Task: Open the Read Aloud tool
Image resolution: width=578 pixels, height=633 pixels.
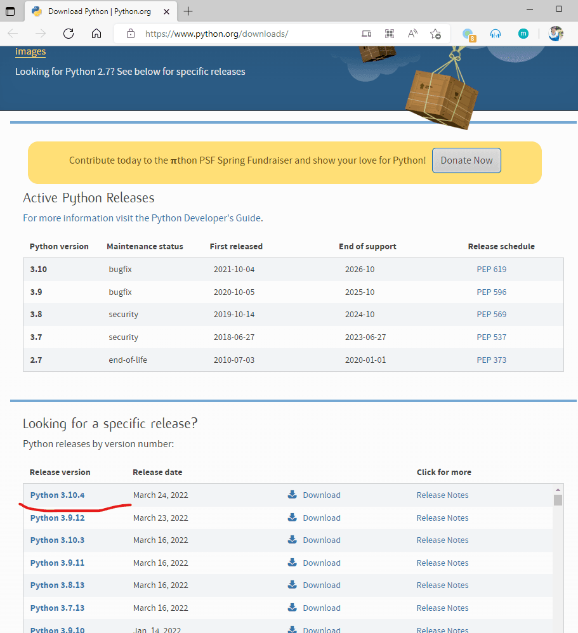Action: 412,34
